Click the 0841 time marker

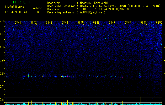pyautogui.click(x=18, y=23)
